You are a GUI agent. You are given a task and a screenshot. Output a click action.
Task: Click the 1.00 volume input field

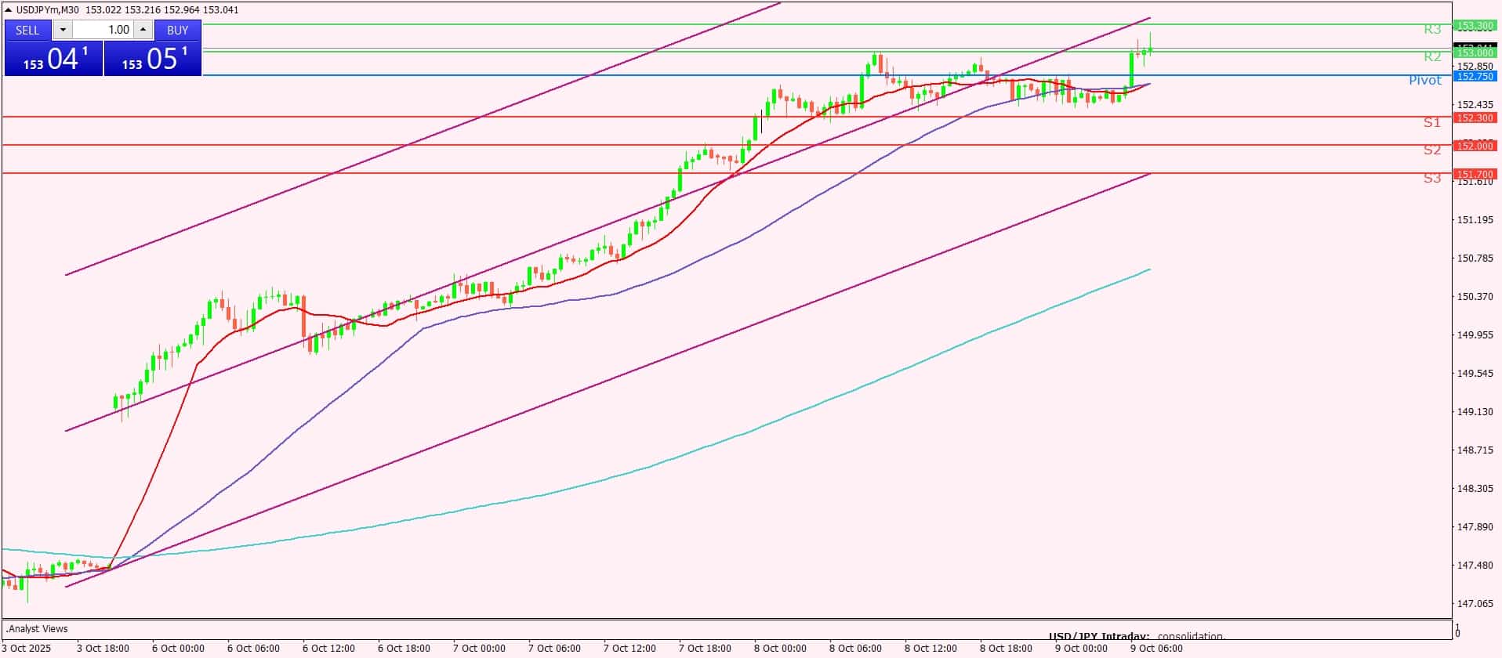(x=103, y=30)
